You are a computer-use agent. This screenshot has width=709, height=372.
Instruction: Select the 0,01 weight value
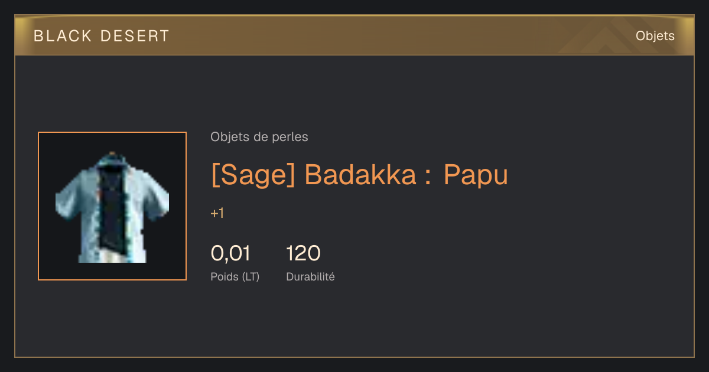[230, 253]
